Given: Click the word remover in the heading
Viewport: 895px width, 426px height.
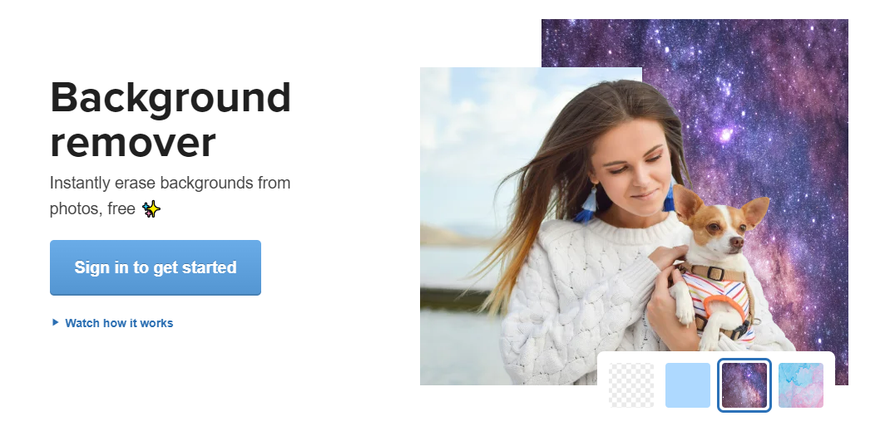Looking at the screenshot, I should pyautogui.click(x=133, y=142).
